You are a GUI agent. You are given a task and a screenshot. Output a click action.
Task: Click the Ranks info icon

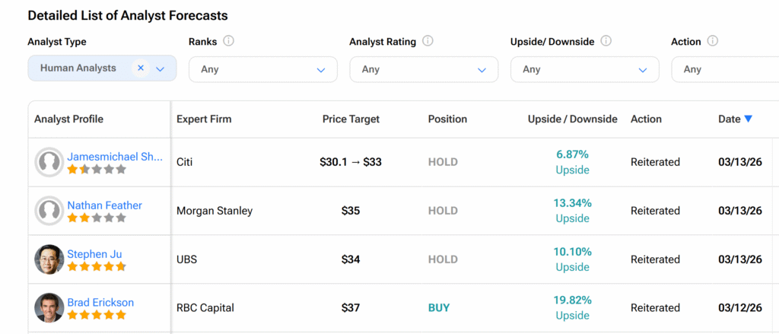coord(228,41)
